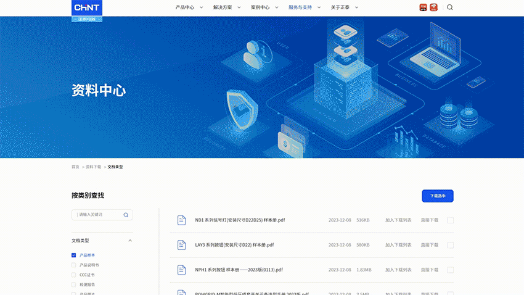Select checkbox for the ND1 系列信号灯 row
The height and width of the screenshot is (295, 524).
(x=451, y=220)
